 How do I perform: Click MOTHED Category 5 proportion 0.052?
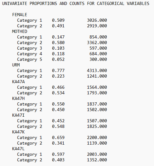[58, 59]
